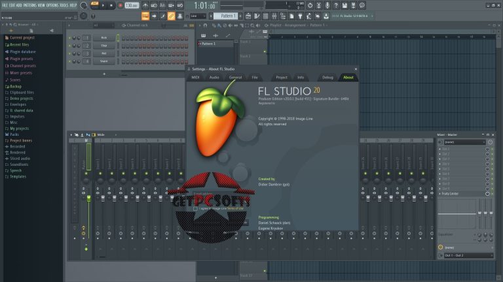Click the help question mark icon
The width and height of the screenshot is (503, 282).
336,5
